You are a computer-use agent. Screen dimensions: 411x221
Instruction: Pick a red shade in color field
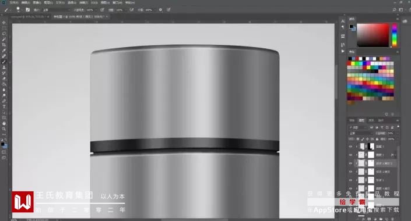point(373,35)
